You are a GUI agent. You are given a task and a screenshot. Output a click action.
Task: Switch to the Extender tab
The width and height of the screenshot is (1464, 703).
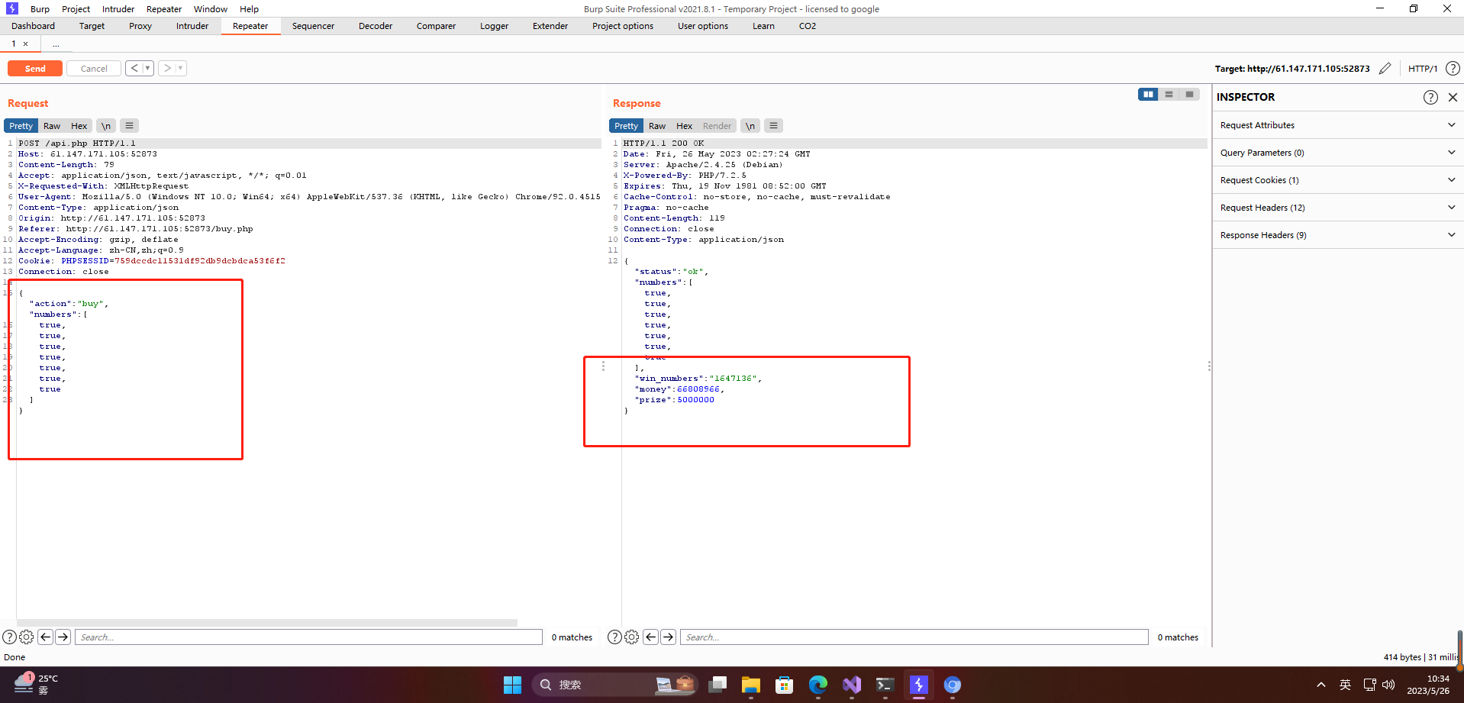tap(550, 26)
